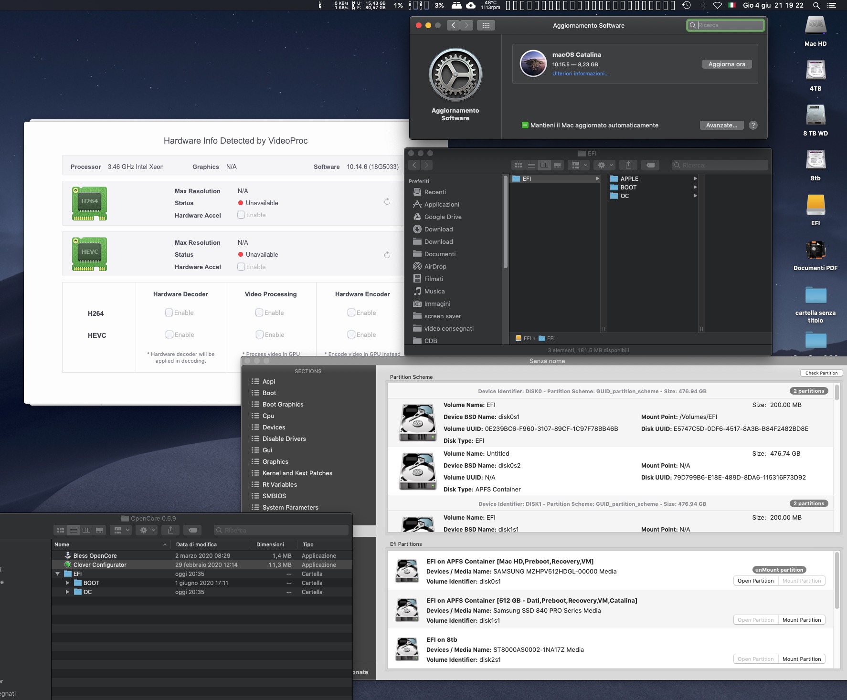Screen dimensions: 847x700
Task: Collapse the EFI folder in OpenCore list
Action: tap(58, 574)
